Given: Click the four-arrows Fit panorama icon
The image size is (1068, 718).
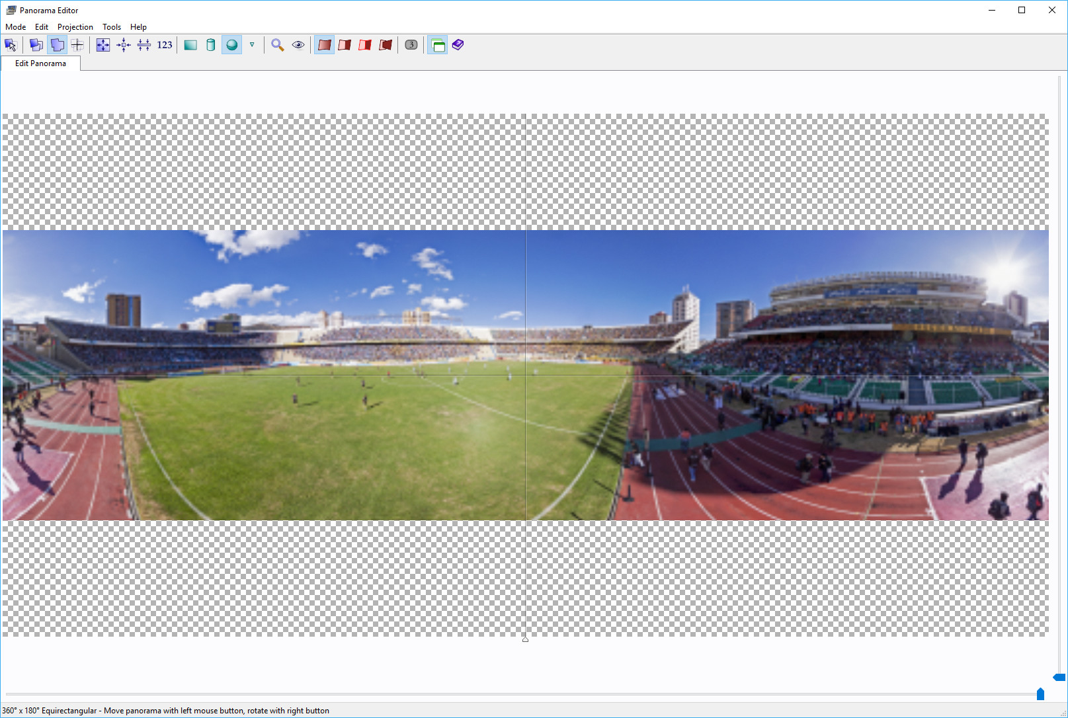Looking at the screenshot, I should 103,45.
